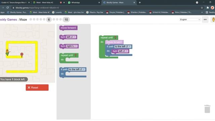
Task: Open the Ponyta | Pokédex bookmark
Action: pos(116,12)
